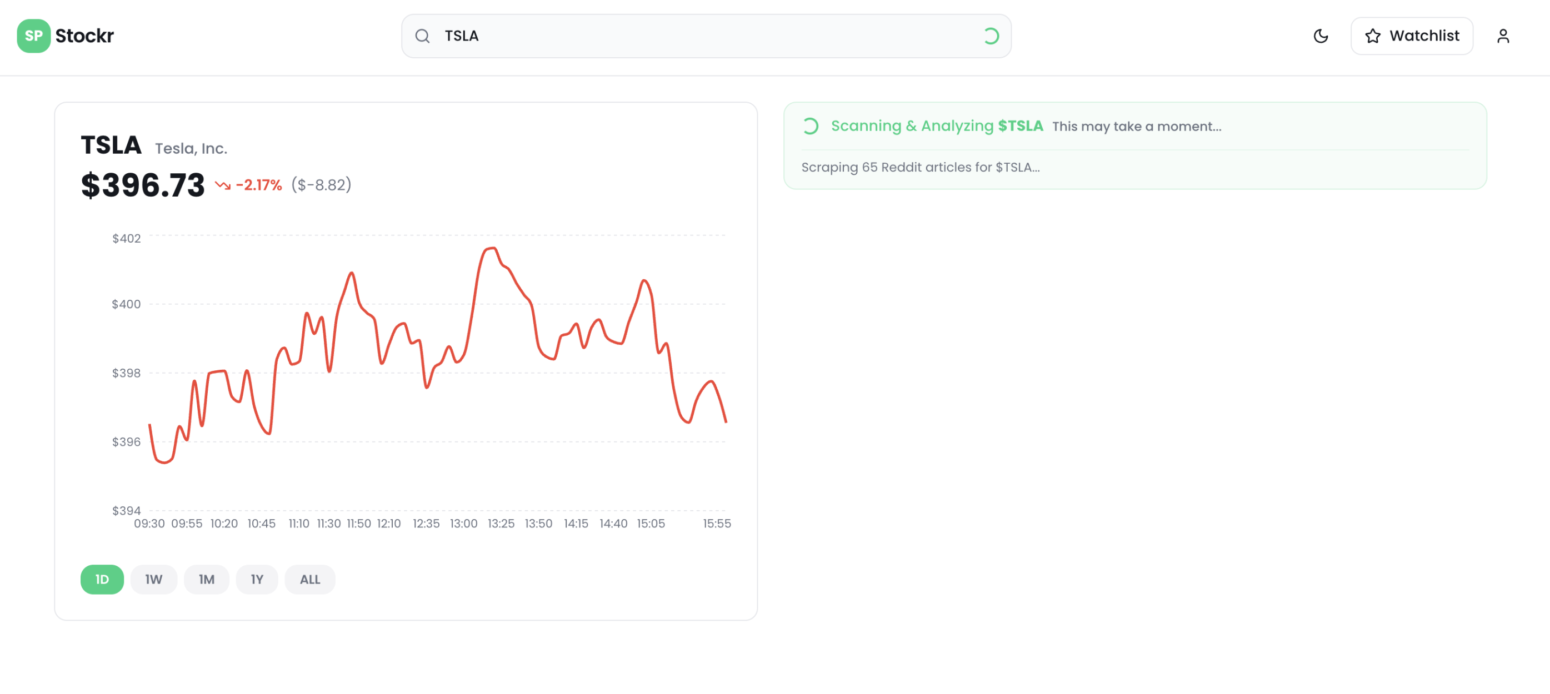
Task: Click the Scanning & Analyzing spinner icon
Action: 811,126
